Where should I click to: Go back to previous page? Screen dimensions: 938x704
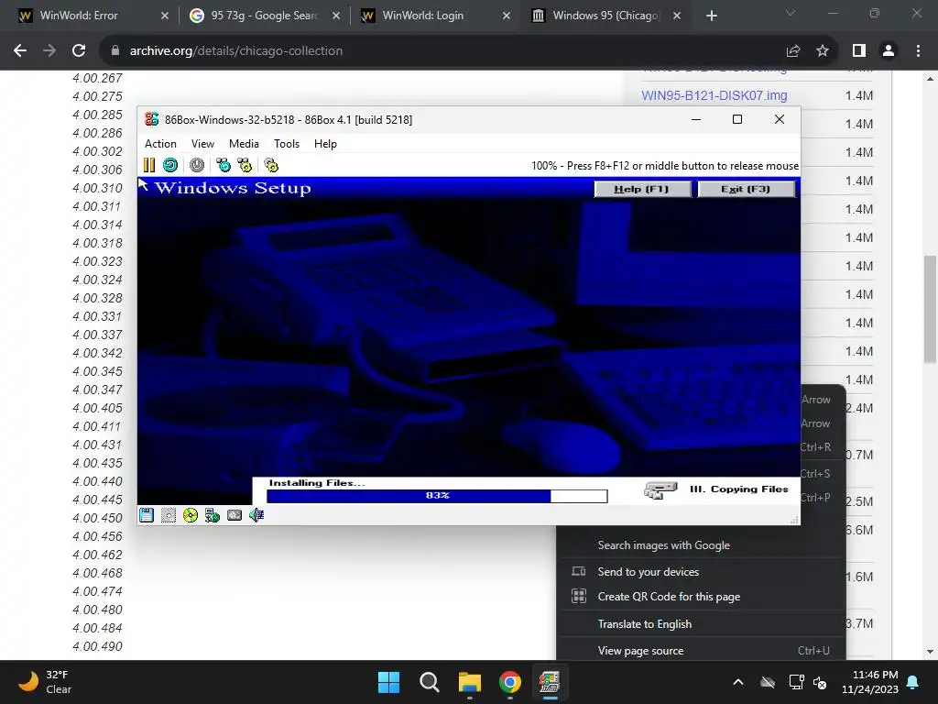click(x=20, y=51)
